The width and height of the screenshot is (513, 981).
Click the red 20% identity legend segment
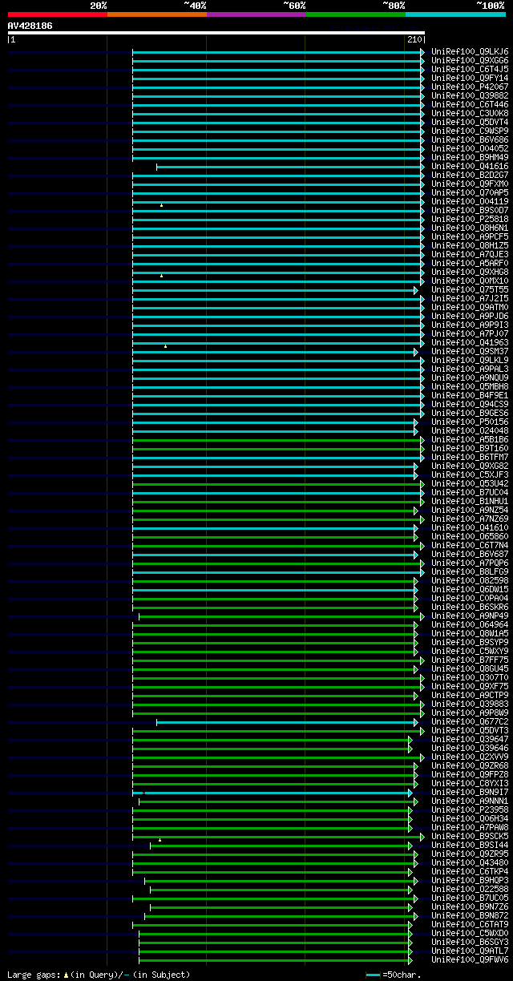point(58,14)
